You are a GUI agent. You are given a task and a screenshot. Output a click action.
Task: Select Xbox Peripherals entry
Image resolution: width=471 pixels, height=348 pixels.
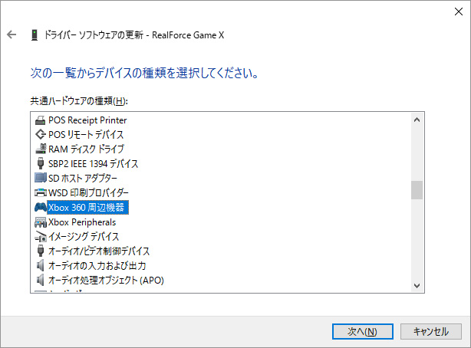pos(82,222)
